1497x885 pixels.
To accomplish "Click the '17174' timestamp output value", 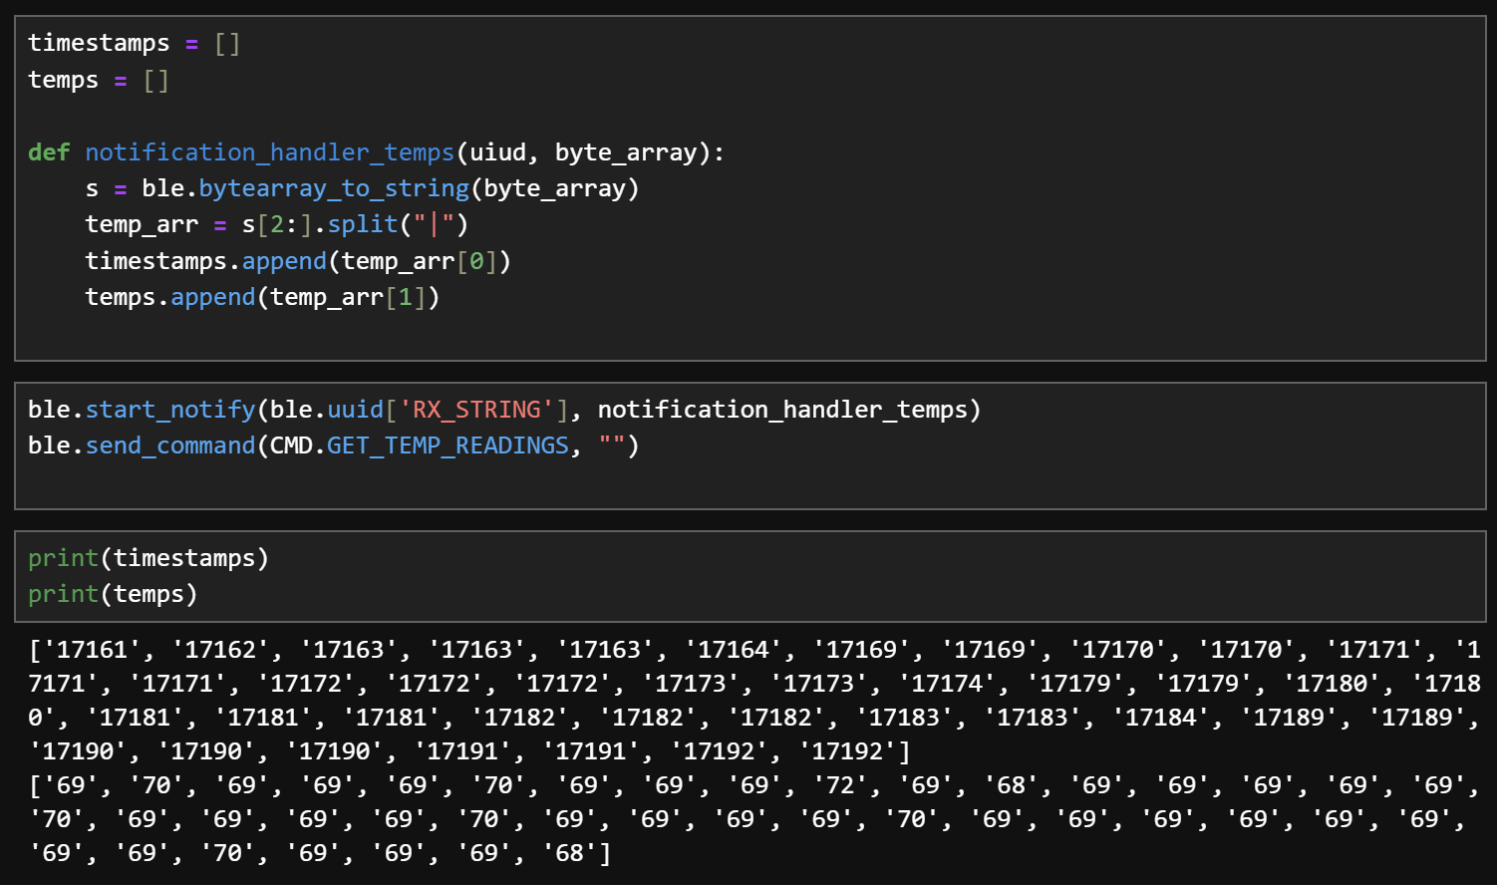I will (x=947, y=684).
